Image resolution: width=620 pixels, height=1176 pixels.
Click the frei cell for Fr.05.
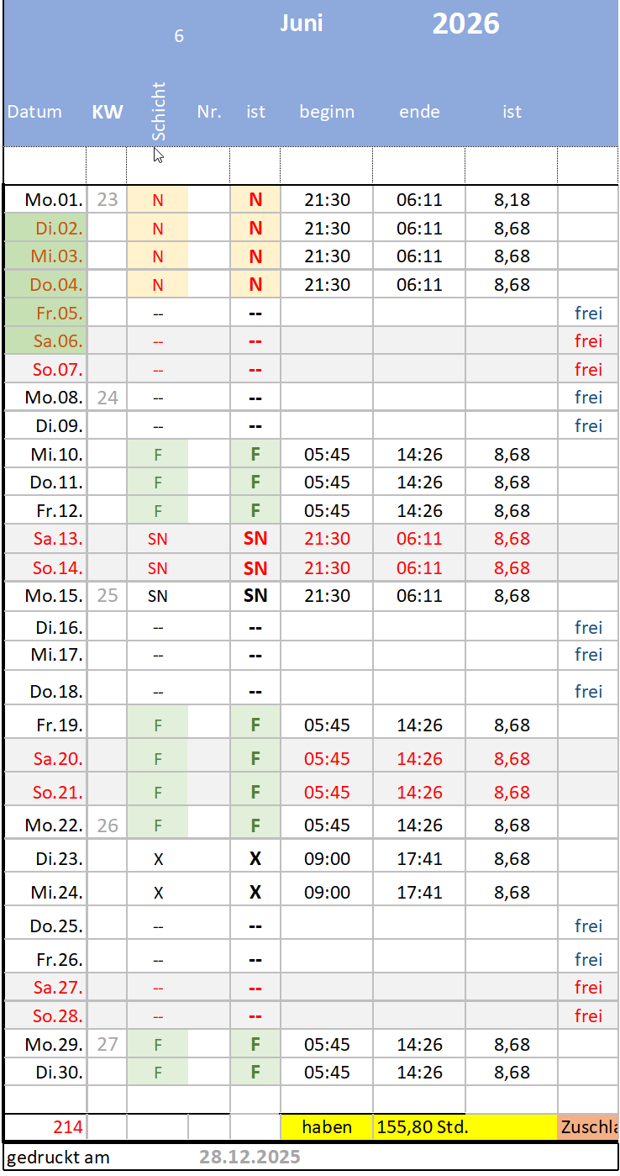[588, 314]
